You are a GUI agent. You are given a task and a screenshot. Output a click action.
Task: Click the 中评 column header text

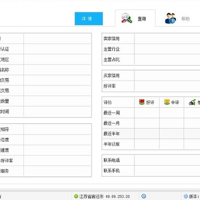[175, 102]
